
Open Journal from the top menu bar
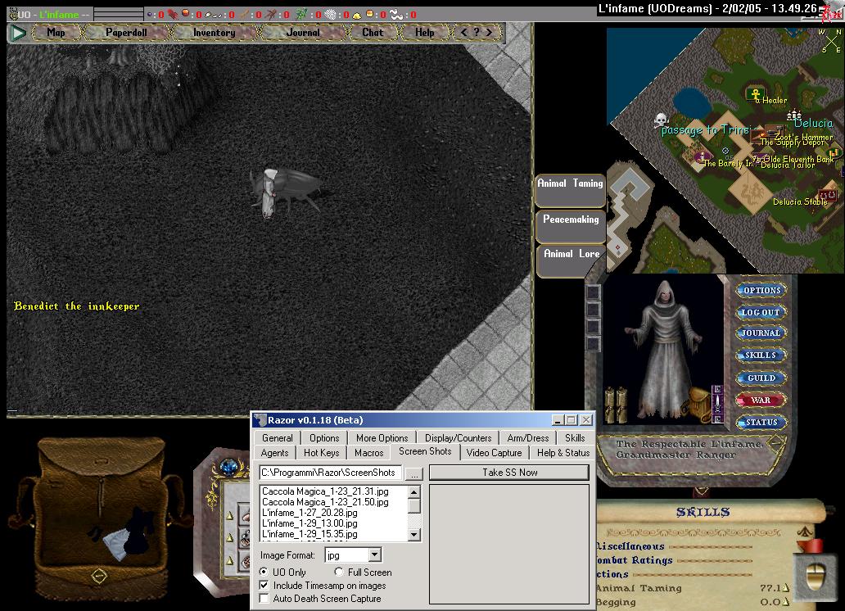pos(303,33)
